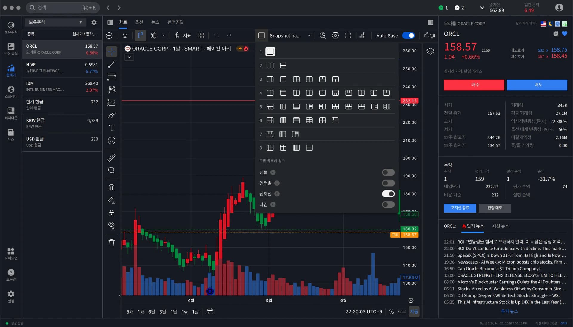Collapse the chart legend chevron

click(x=129, y=57)
